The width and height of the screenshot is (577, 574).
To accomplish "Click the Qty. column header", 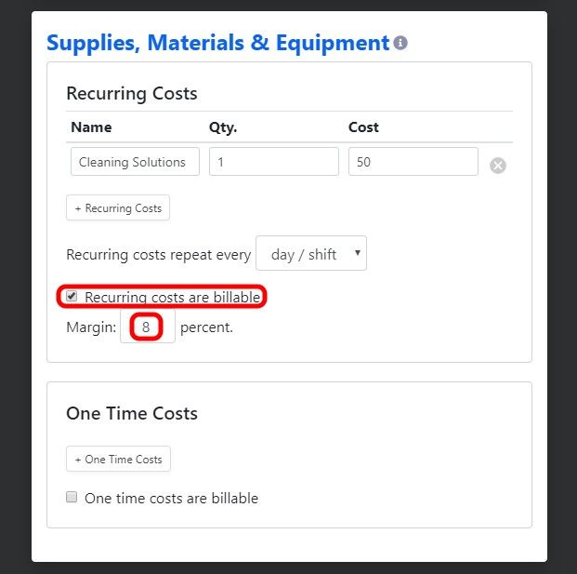I will click(223, 127).
